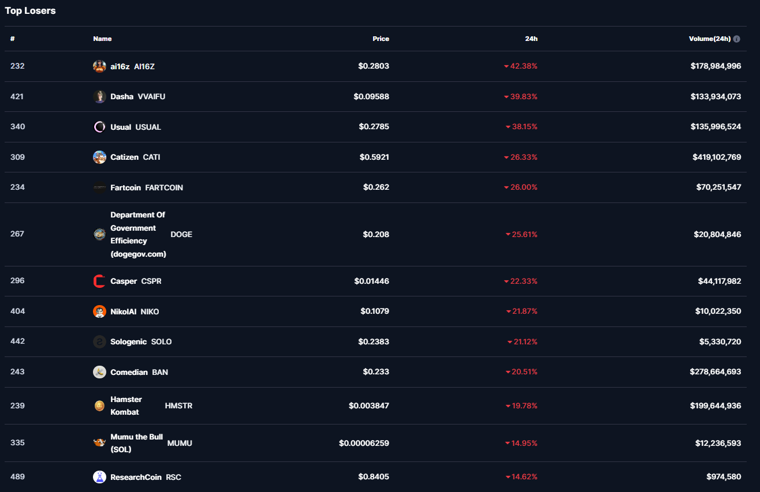Open the Mumu the Bull link
760x492 pixels.
click(136, 443)
